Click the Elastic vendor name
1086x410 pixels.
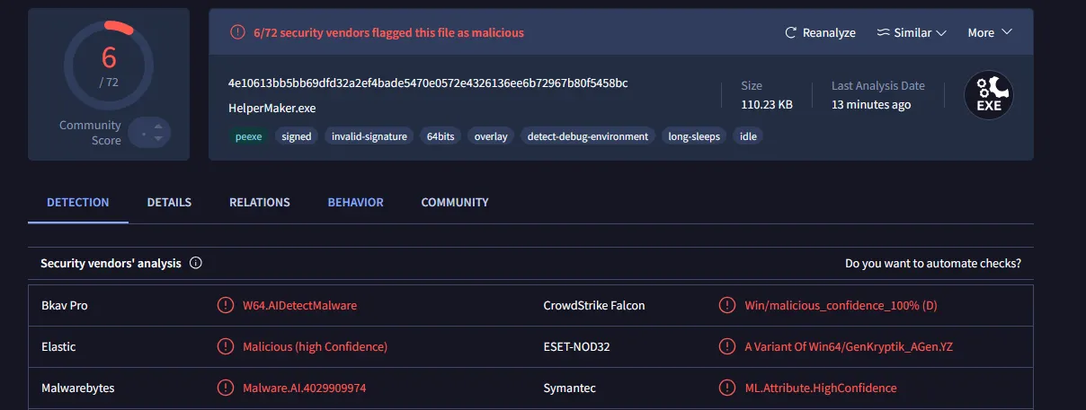click(x=58, y=347)
